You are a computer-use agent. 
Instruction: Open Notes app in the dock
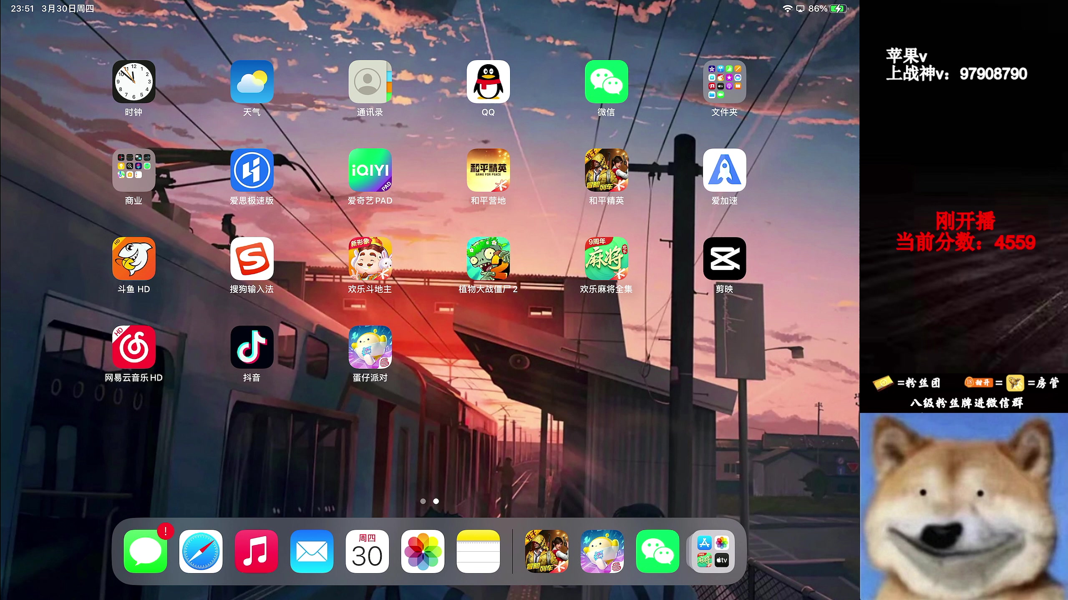tap(478, 551)
